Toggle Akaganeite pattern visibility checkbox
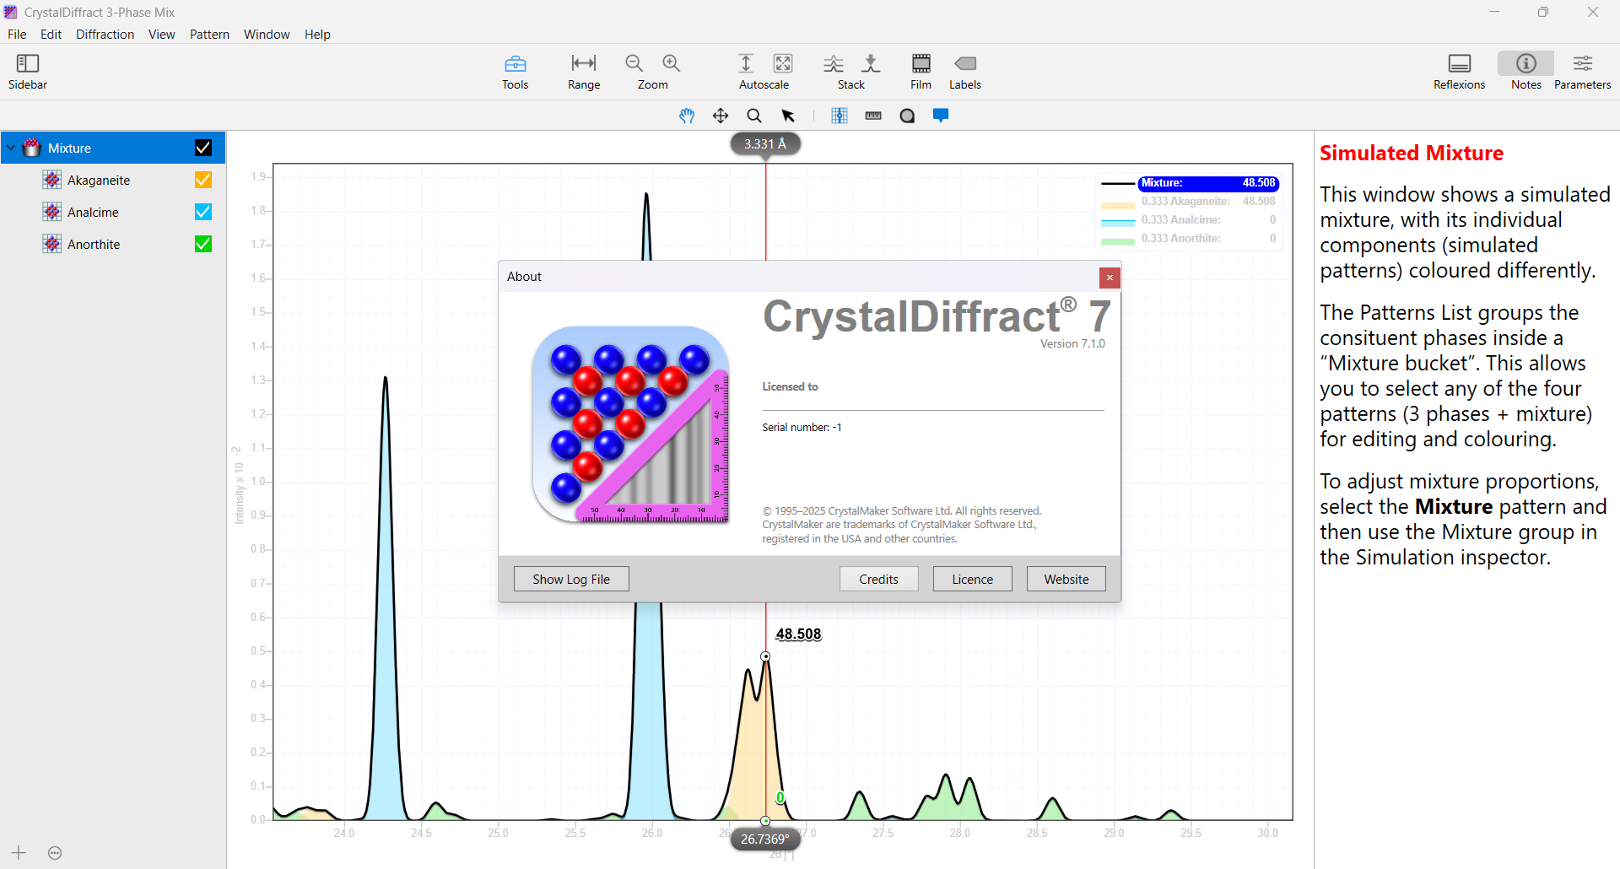Viewport: 1620px width, 869px height. (x=203, y=180)
